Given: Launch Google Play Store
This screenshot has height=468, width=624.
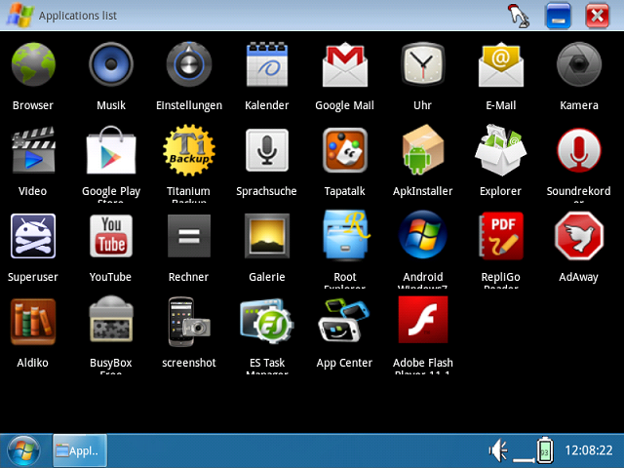Looking at the screenshot, I should point(111,150).
